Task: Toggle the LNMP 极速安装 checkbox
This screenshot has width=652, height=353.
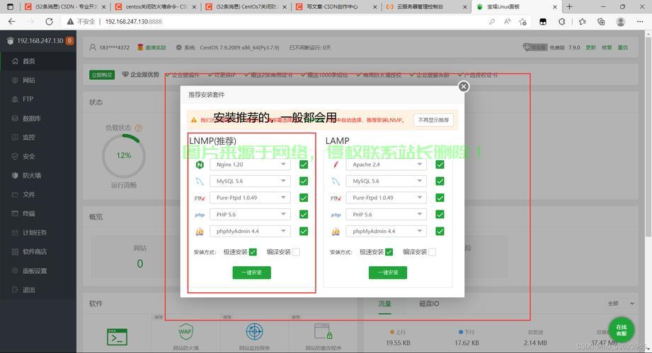Action: (x=253, y=252)
